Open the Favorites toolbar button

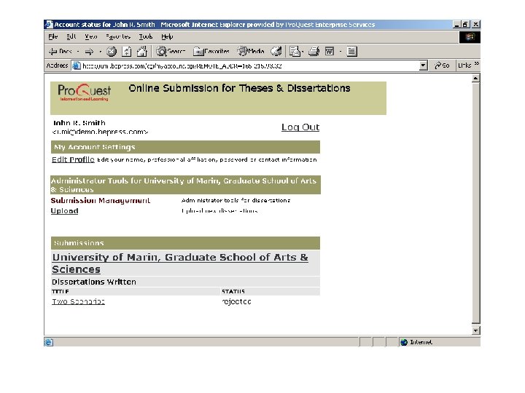(211, 52)
